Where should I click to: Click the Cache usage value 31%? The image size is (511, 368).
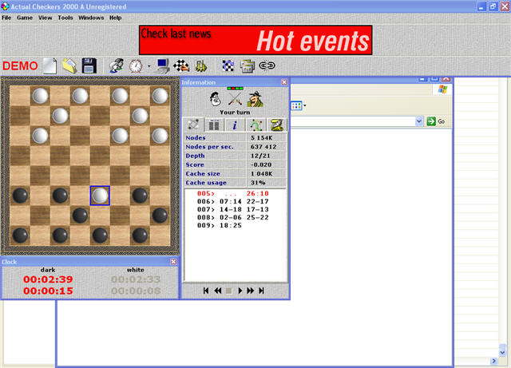pyautogui.click(x=258, y=183)
